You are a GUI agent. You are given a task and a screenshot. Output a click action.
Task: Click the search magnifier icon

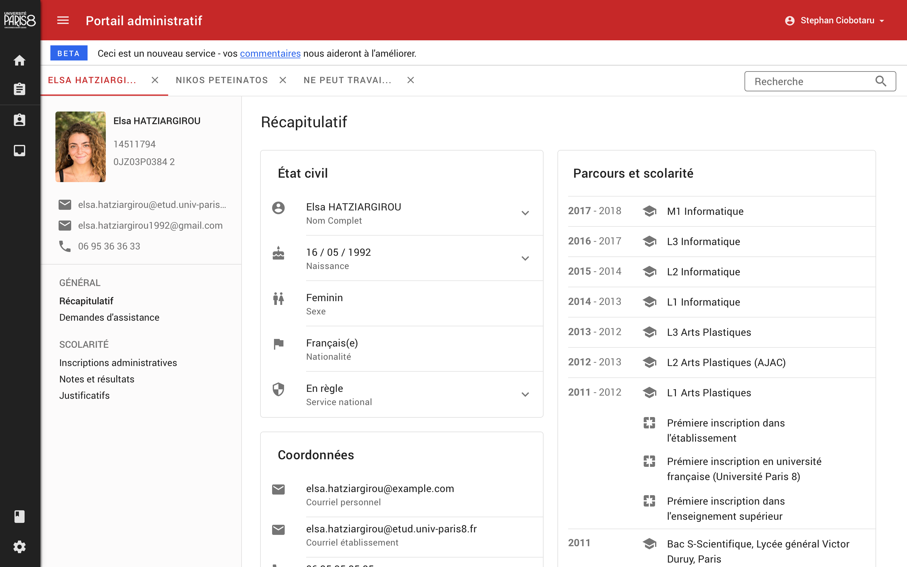[881, 81]
